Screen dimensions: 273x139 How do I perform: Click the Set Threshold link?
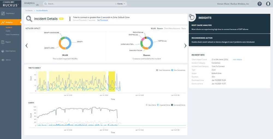coord(103,20)
